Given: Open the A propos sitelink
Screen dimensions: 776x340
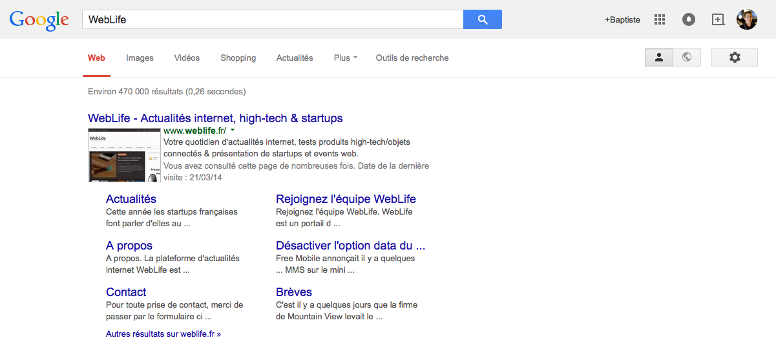Looking at the screenshot, I should (x=129, y=246).
